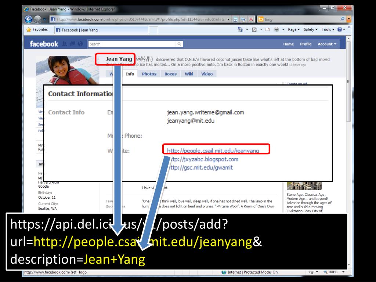This screenshot has width=376, height=282.
Task: Open the recent pages dropdown beside Forward
Action: pos(44,19)
